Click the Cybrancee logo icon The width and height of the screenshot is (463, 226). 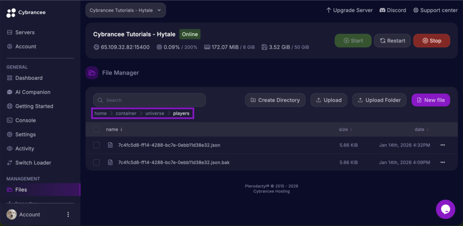click(x=11, y=13)
